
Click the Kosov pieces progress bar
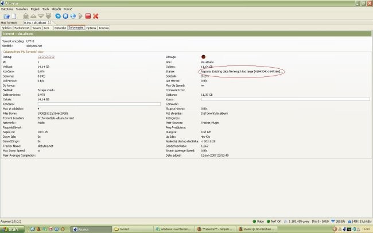(285, 99)
